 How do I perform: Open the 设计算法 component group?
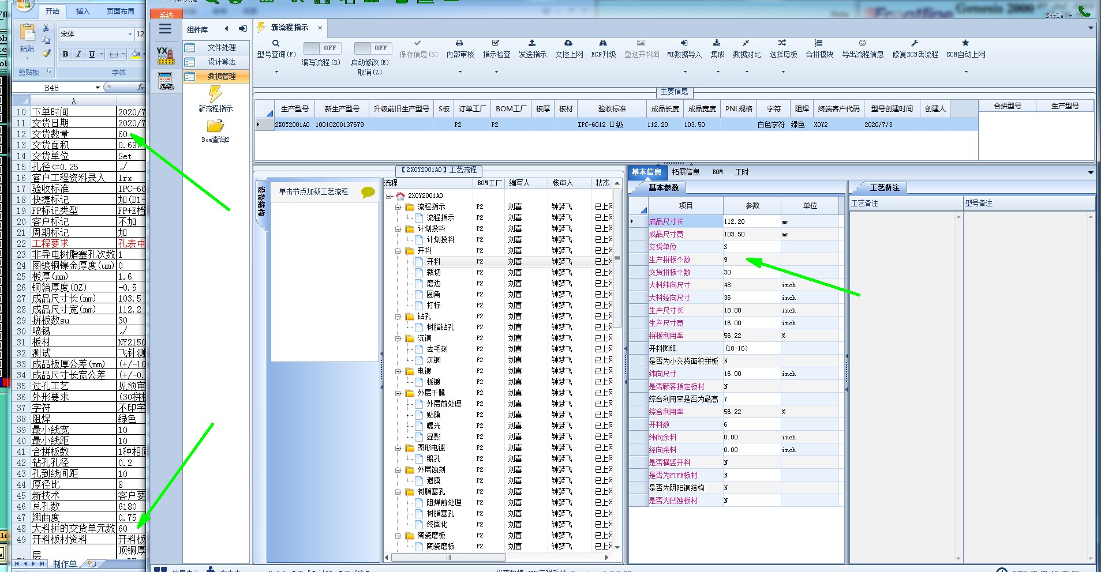point(217,62)
